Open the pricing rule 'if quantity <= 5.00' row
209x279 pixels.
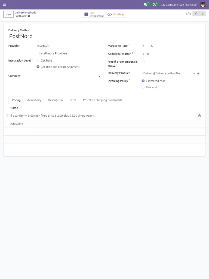[x=104, y=116]
